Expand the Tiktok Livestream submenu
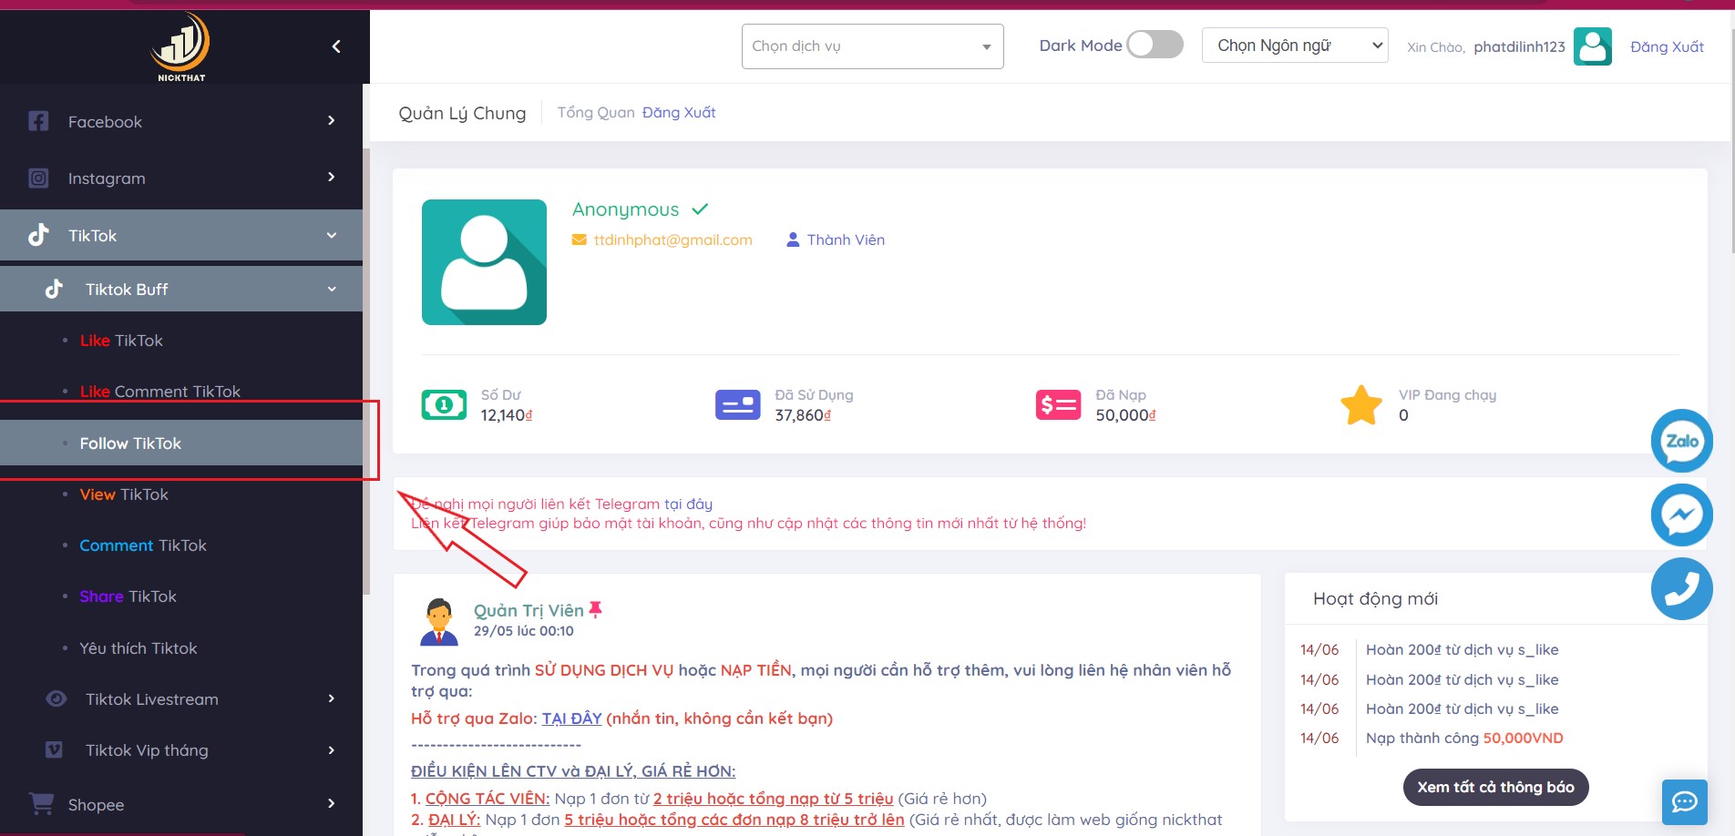This screenshot has width=1735, height=836. [x=332, y=698]
